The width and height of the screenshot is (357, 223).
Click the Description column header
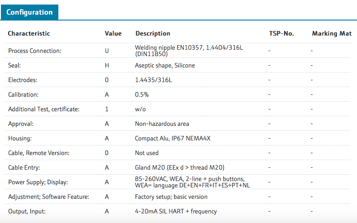153,33
